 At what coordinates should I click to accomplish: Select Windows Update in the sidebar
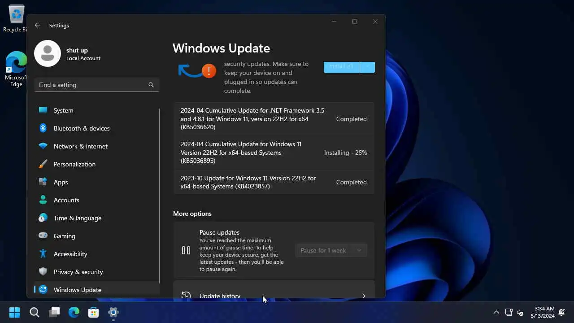coord(96,289)
